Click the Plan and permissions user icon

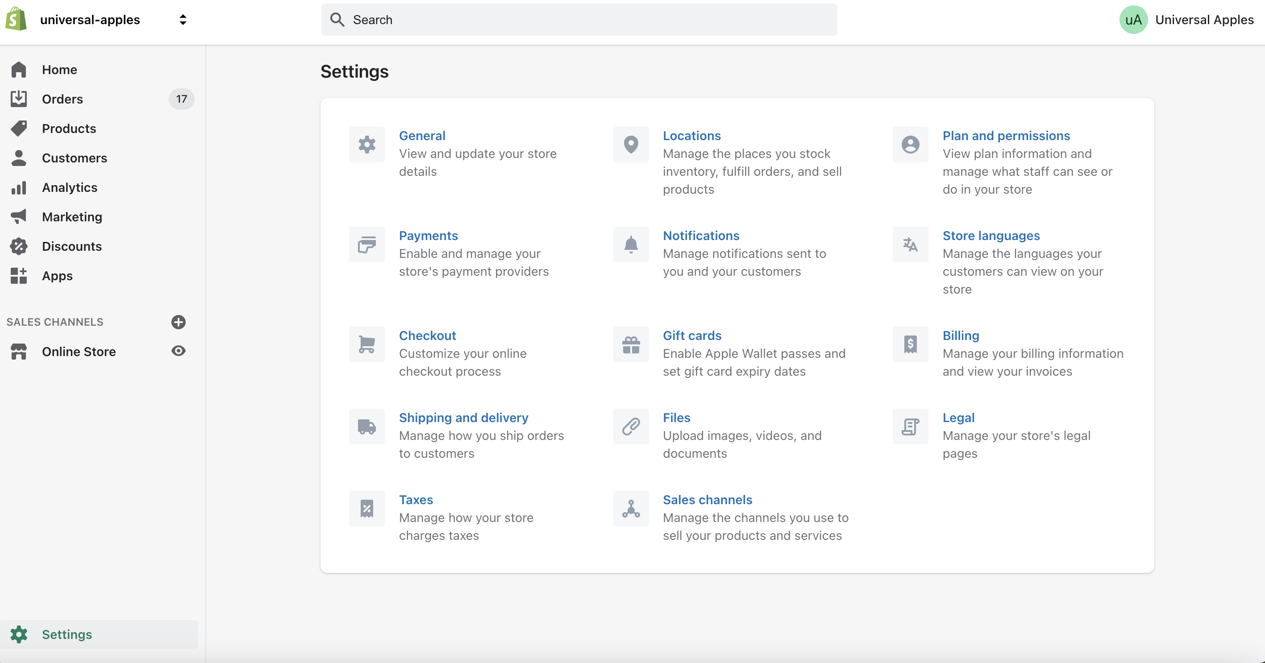[911, 145]
